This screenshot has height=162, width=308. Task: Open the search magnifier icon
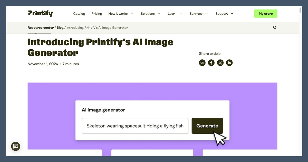click(x=275, y=27)
